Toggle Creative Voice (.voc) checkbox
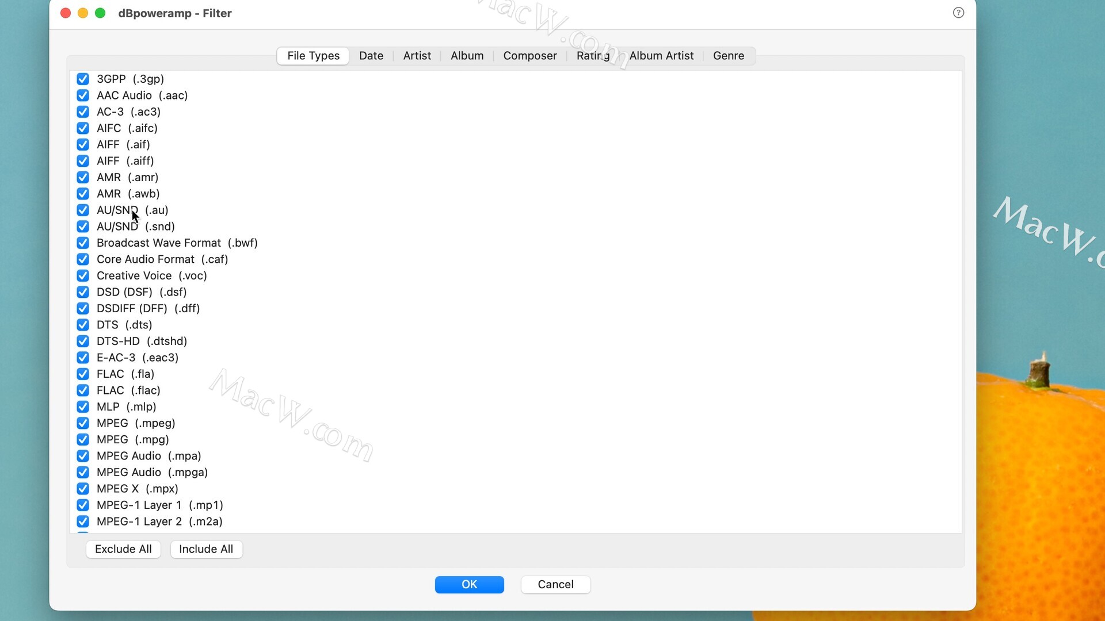The height and width of the screenshot is (621, 1105). tap(83, 275)
